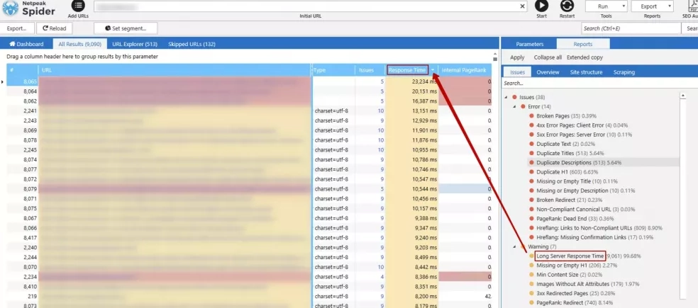
Task: Click the Restart crawl icon
Action: click(567, 6)
